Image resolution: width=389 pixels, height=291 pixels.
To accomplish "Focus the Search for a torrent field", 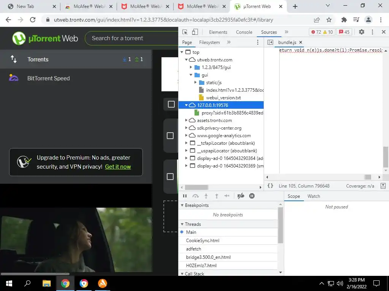I will tap(133, 38).
